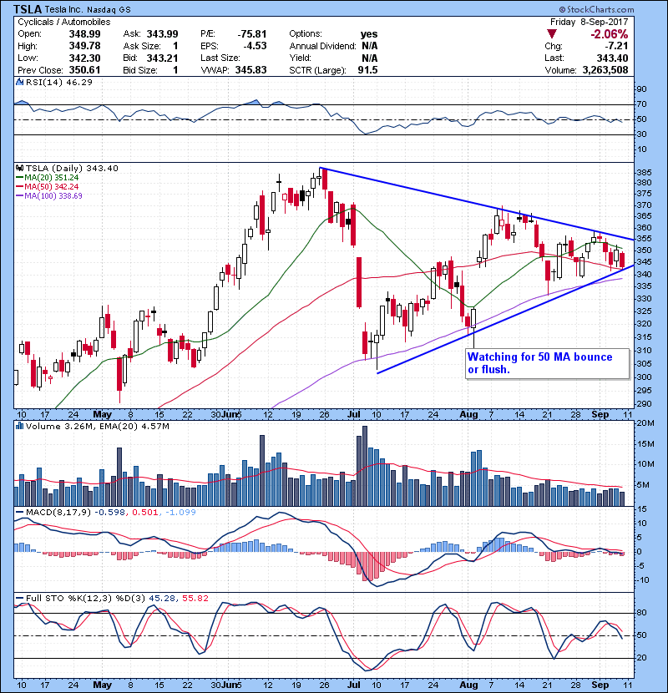Click the Prev Close value 350.61
668x693 pixels.
pos(84,70)
